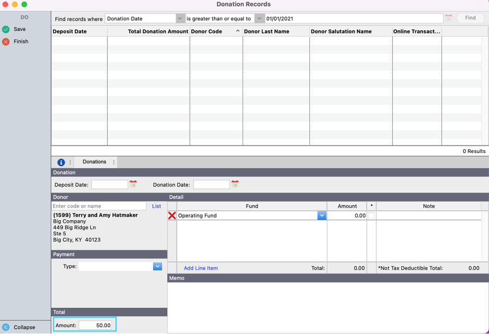The width and height of the screenshot is (489, 334).
Task: Open the Deposit Date calendar picker
Action: pos(133,184)
